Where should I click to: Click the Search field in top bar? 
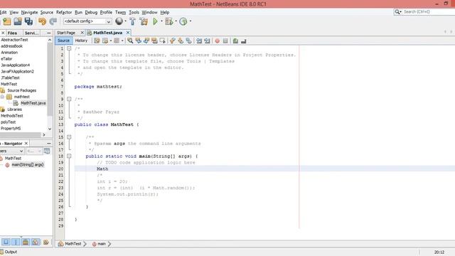(429, 11)
